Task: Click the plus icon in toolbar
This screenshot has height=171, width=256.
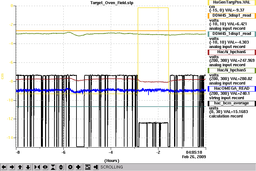Action: 78,167
